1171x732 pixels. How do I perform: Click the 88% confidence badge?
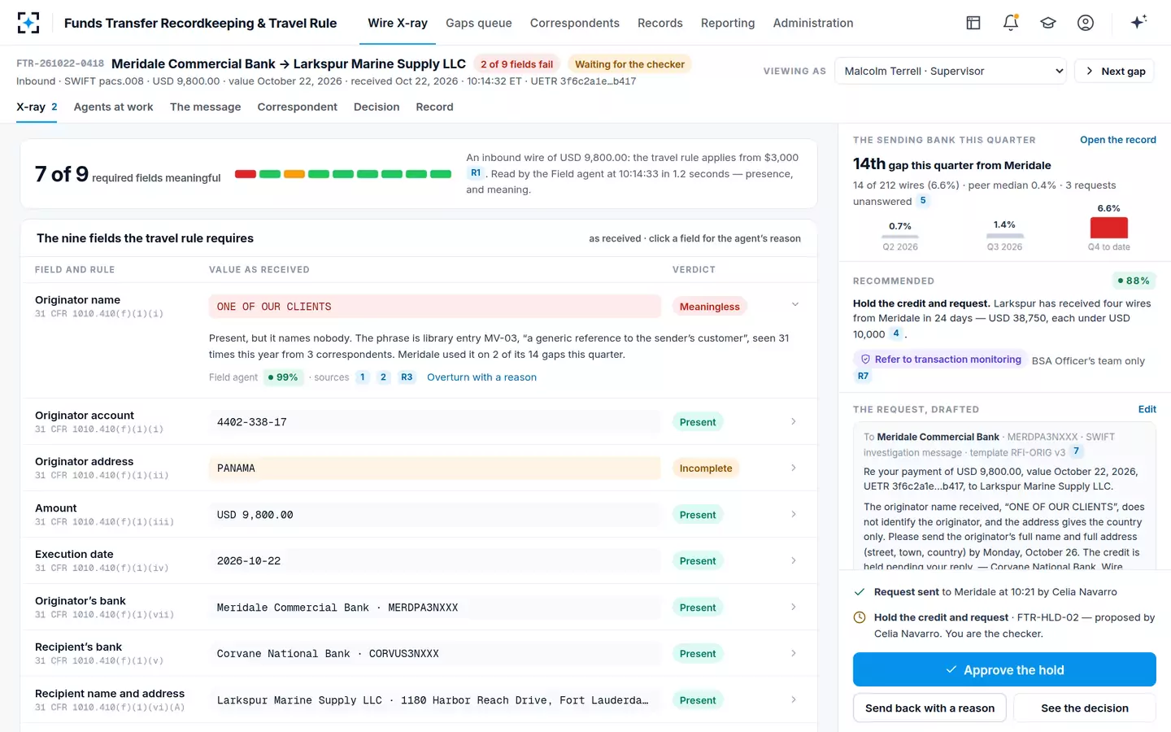pos(1134,281)
